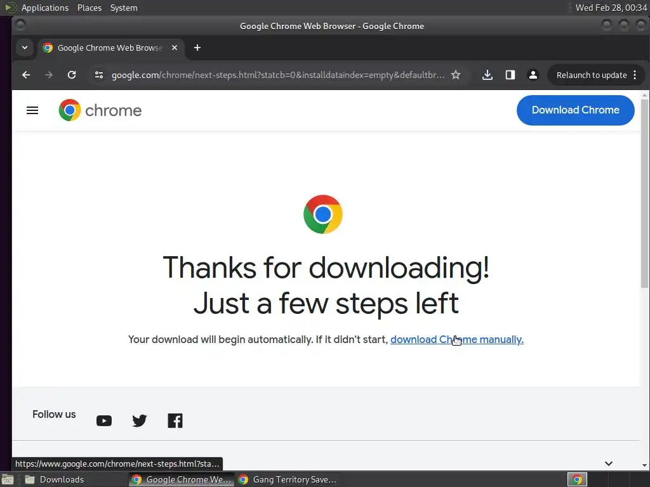Click the clock showing Wed Feb 28
The width and height of the screenshot is (650, 487).
pyautogui.click(x=611, y=8)
